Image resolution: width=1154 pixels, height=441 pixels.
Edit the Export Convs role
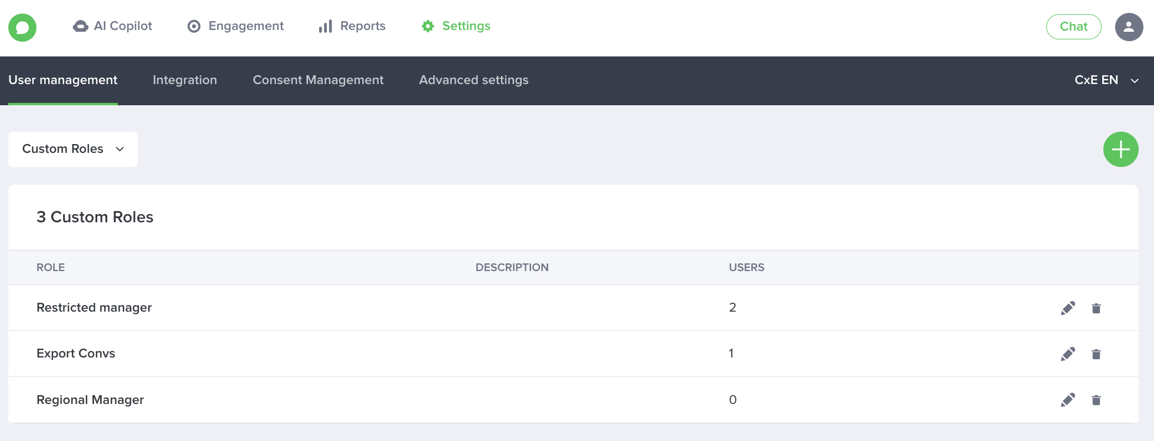pos(1067,354)
